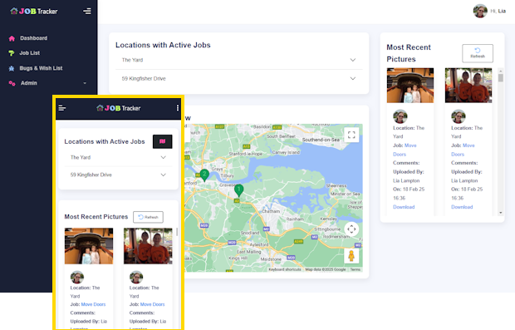This screenshot has width=515, height=330.
Task: Click the pink Dashboard home icon
Action: coord(12,38)
